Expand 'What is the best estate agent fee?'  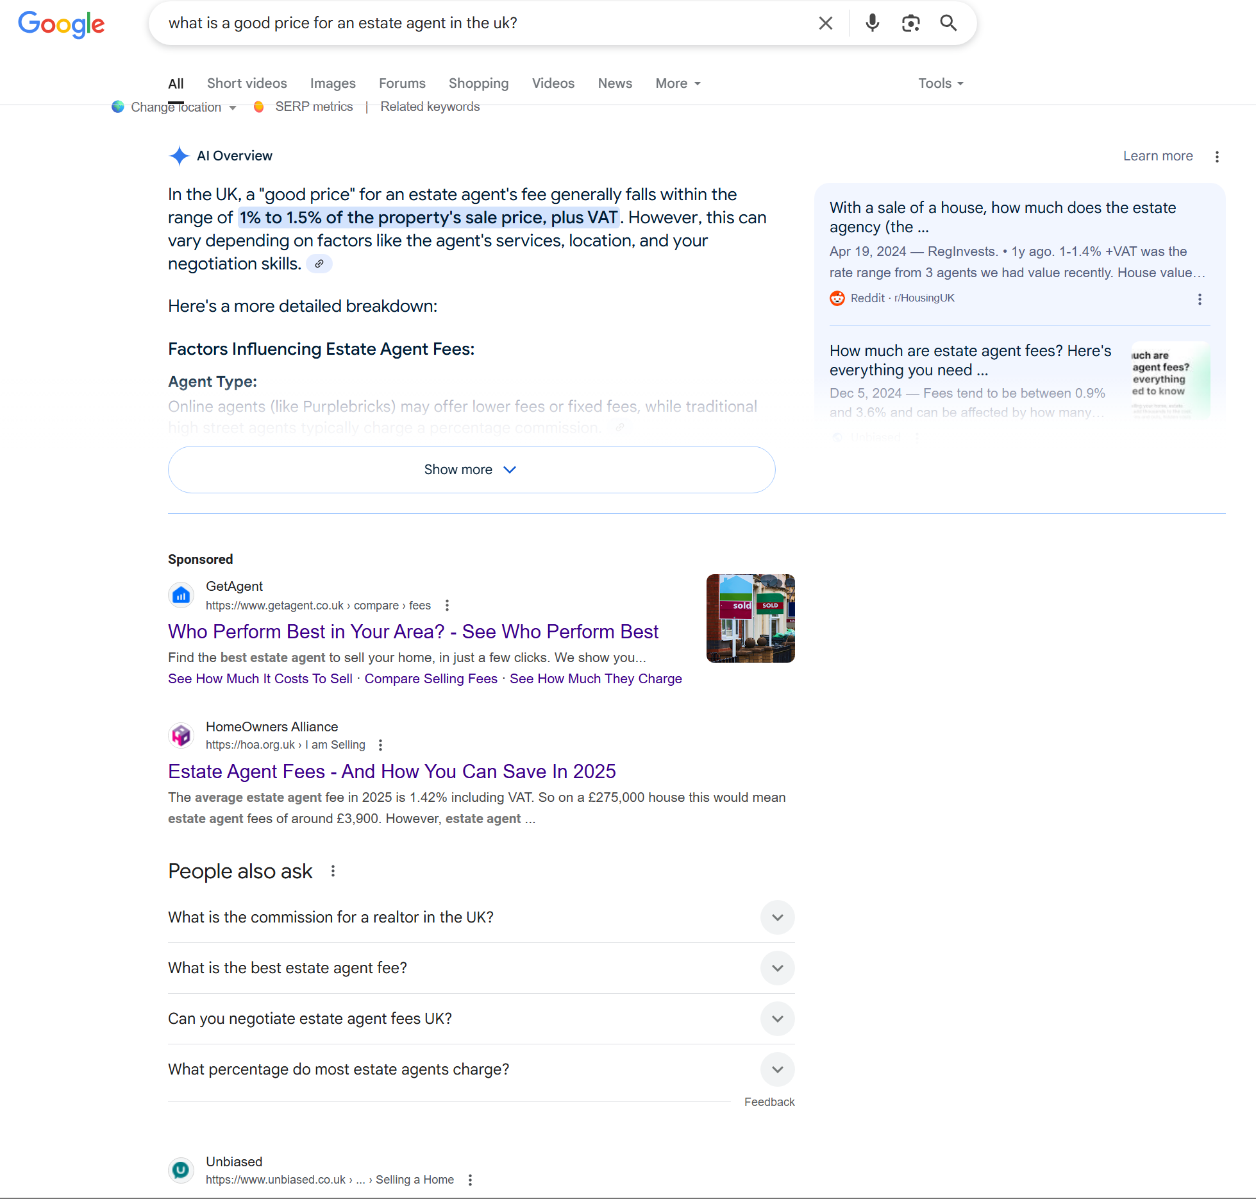tap(481, 968)
